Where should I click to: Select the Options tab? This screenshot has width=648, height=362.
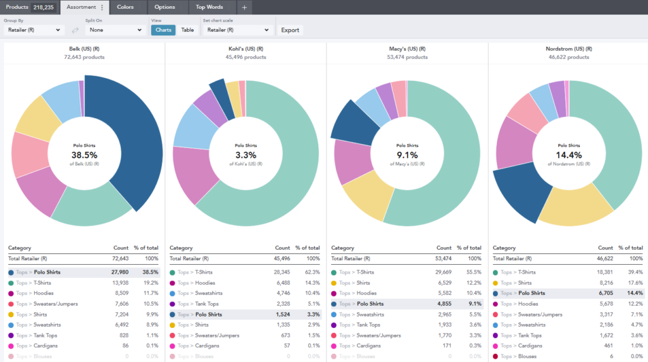coord(165,7)
